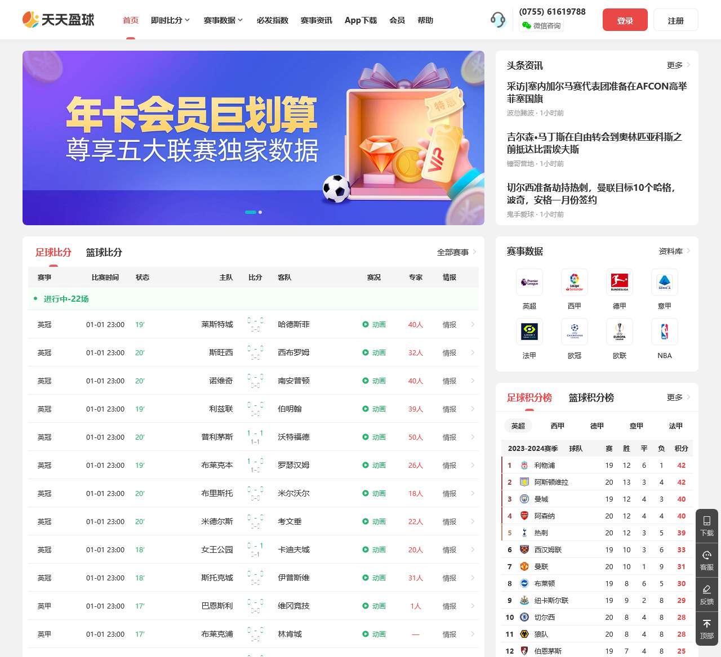
Task: Expand row arrow for 利兹联 vs 伯明翰
Action: [x=473, y=409]
